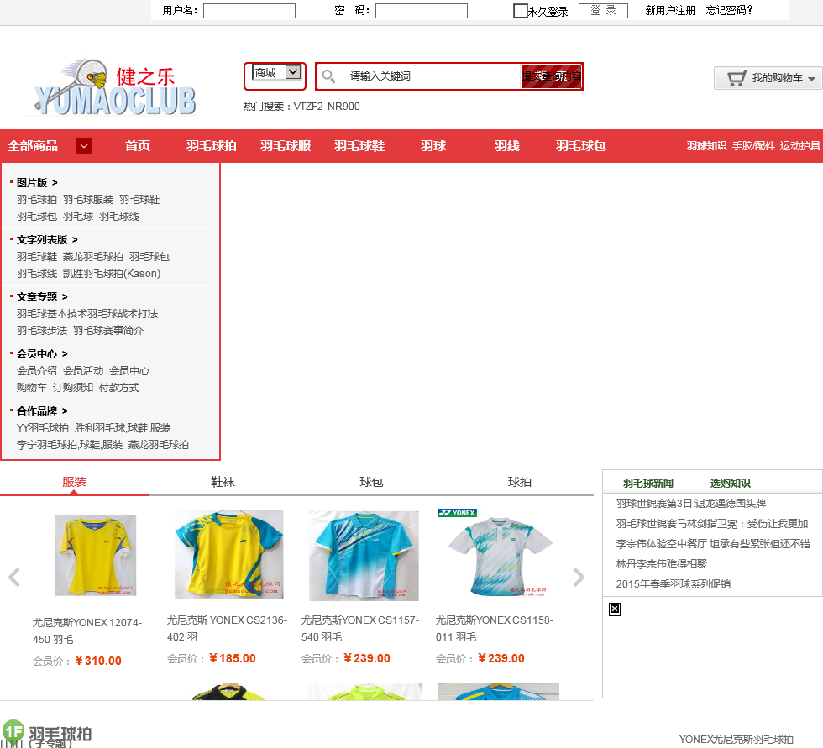Click hot search term NR900
The width and height of the screenshot is (823, 748).
(x=343, y=107)
